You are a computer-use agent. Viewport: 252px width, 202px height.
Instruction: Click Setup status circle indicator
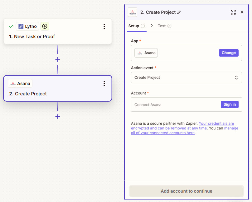click(143, 26)
